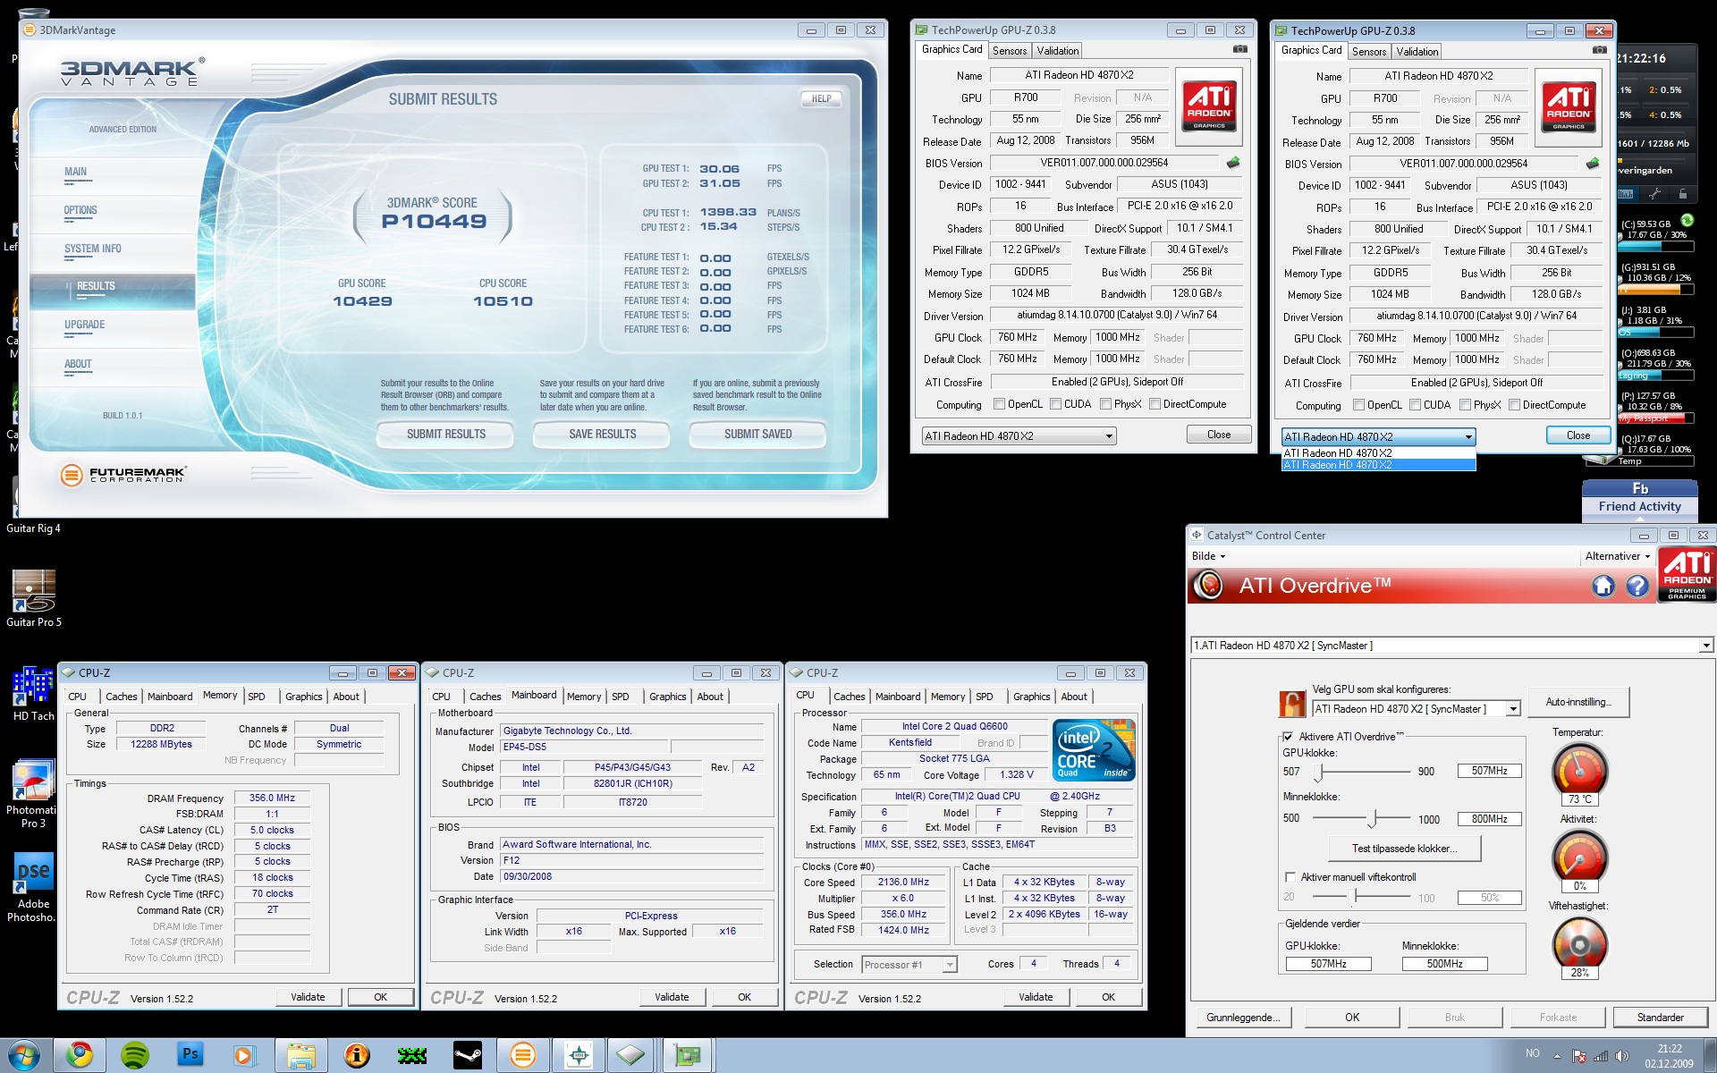Tick OpenCL checkbox in left GPU-Z
Screen dimensions: 1717x1073
(1000, 404)
